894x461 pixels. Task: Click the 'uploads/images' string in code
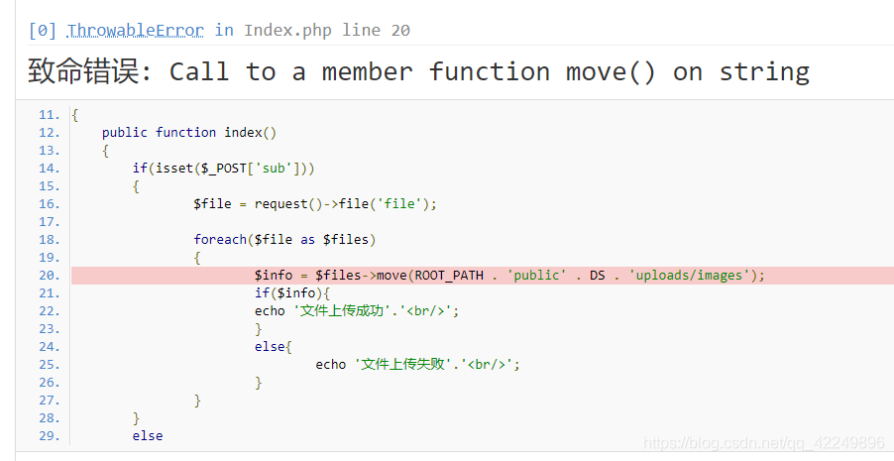[689, 276]
